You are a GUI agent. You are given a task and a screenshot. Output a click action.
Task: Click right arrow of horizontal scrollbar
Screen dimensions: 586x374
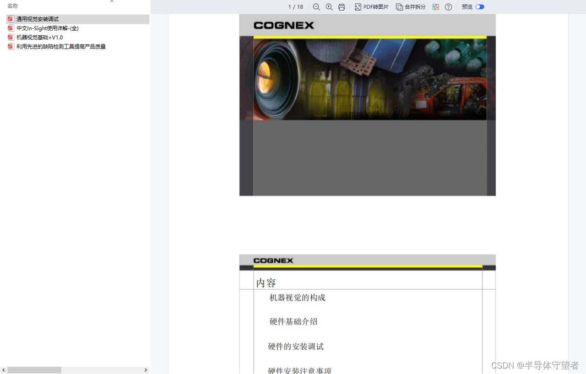click(x=146, y=370)
